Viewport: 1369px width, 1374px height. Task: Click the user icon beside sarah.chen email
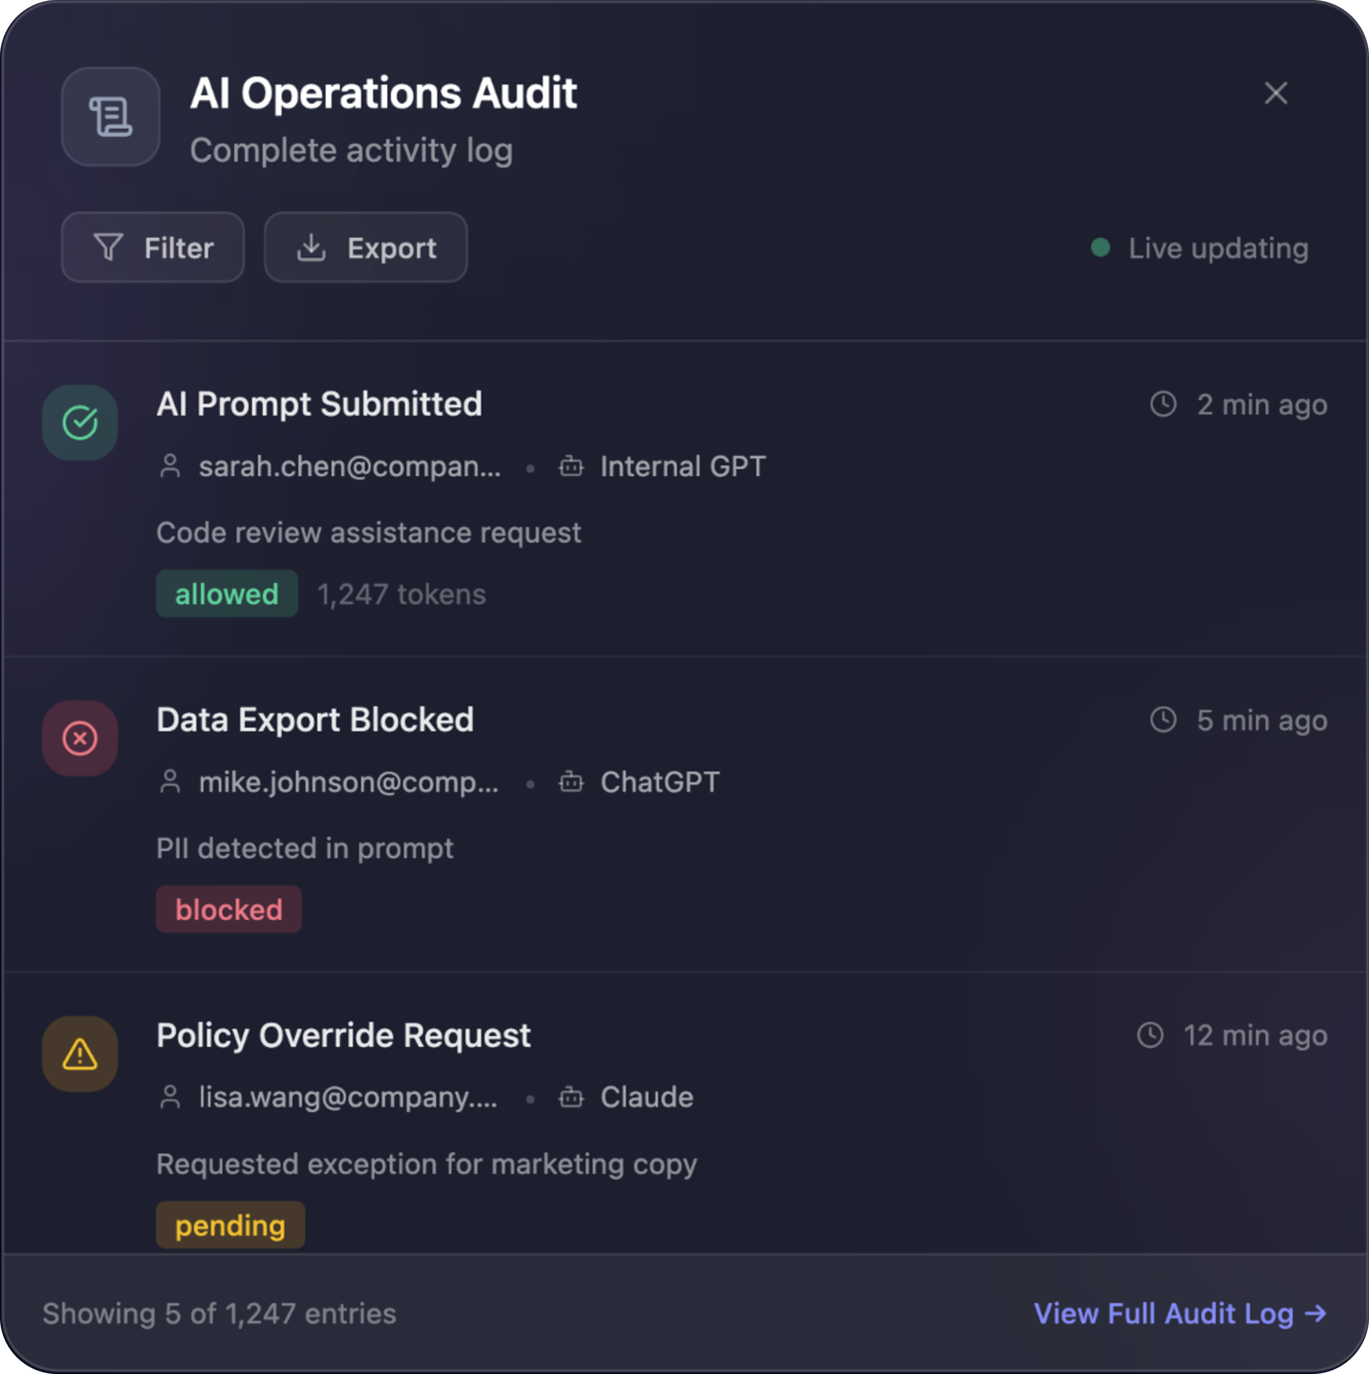click(170, 466)
